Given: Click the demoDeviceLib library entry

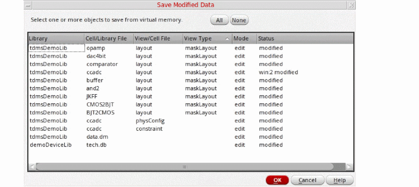Looking at the screenshot, I should coord(50,145).
